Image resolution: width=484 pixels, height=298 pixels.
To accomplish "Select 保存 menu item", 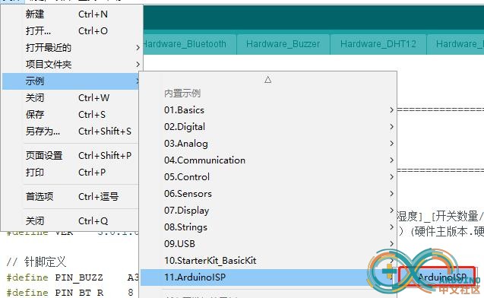I will pos(71,115).
